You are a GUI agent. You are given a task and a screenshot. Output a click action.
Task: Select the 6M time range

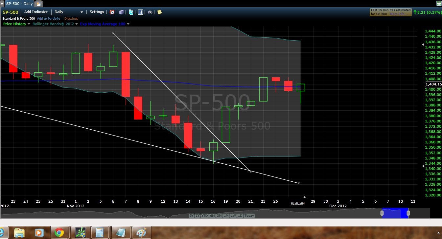point(212,216)
